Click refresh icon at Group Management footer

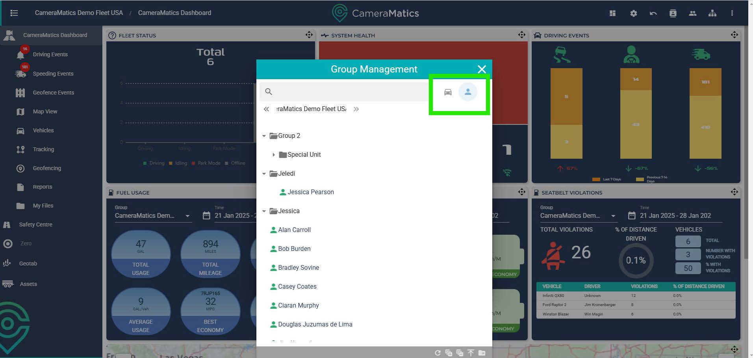[x=438, y=353]
